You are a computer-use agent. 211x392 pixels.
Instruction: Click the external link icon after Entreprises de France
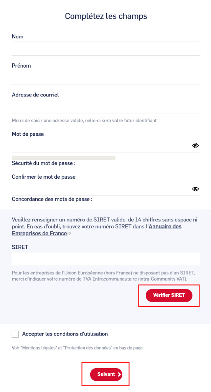tap(69, 234)
